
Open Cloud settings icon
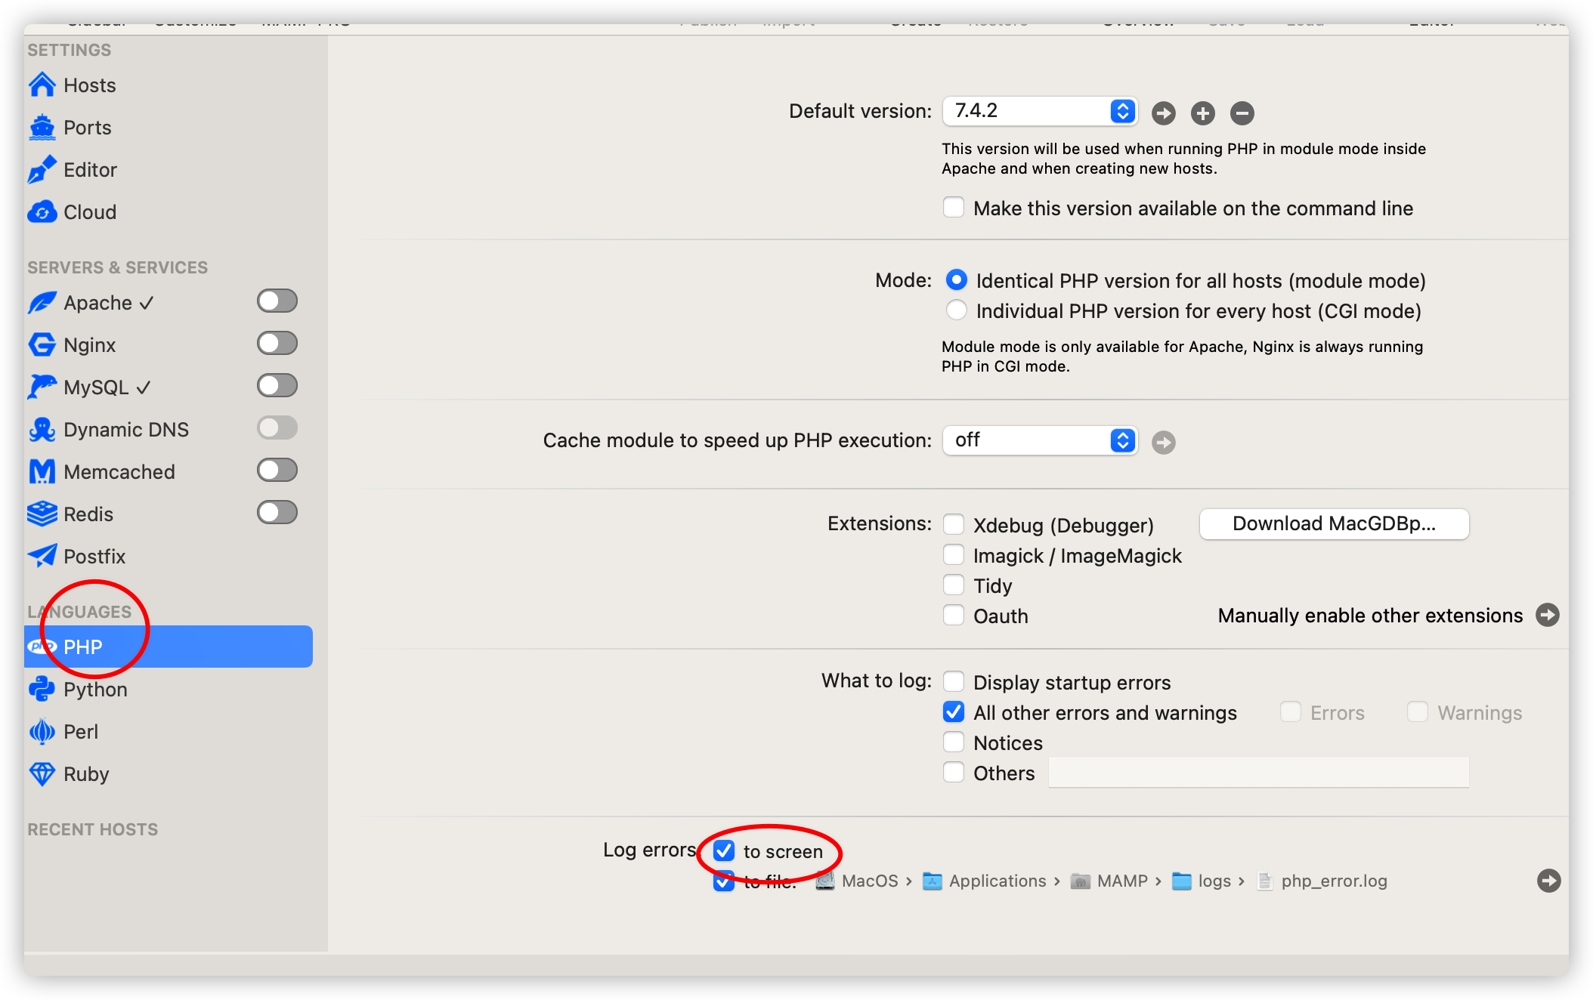click(x=42, y=212)
